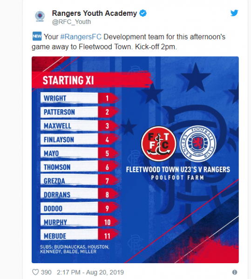The height and width of the screenshot is (279, 251).
Task: Click the heart like icon
Action: click(x=35, y=272)
